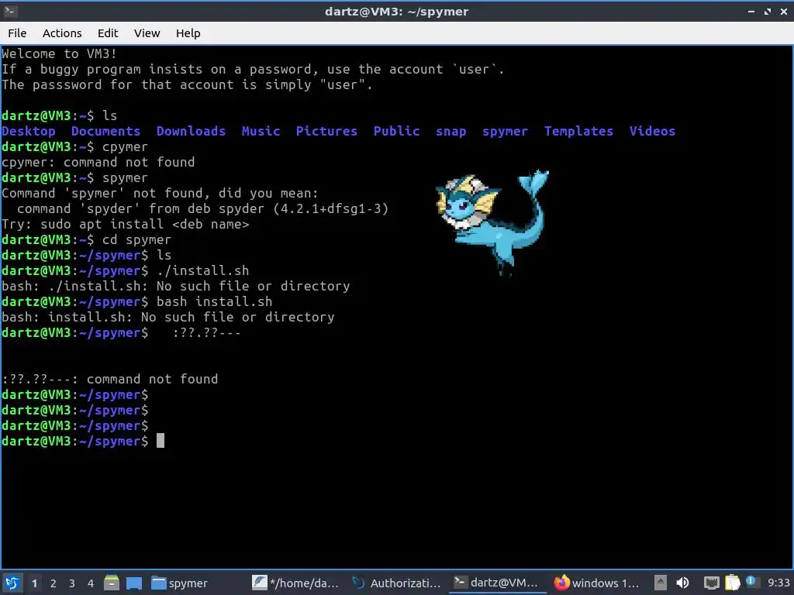This screenshot has width=794, height=595.
Task: Switch to workspace 4
Action: (91, 583)
